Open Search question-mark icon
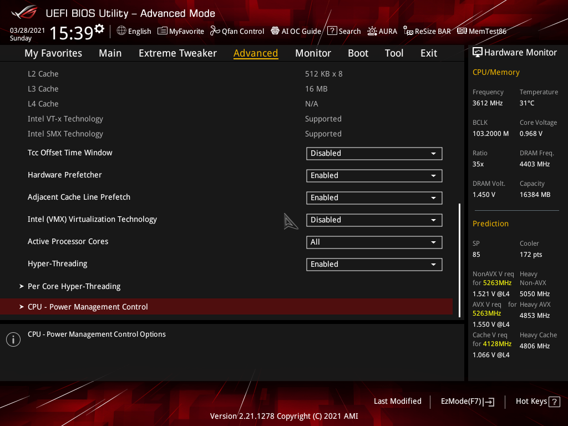 (332, 31)
